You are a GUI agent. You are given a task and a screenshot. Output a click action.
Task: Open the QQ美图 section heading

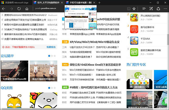click(x=7, y=88)
